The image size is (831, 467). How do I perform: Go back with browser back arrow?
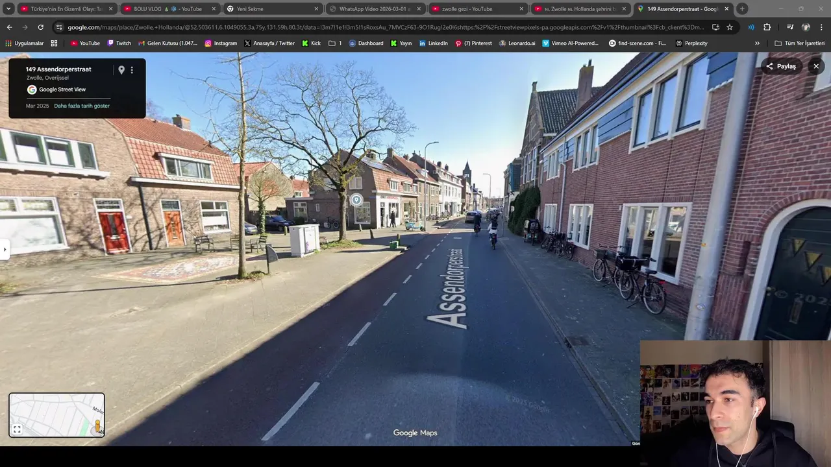click(x=9, y=27)
